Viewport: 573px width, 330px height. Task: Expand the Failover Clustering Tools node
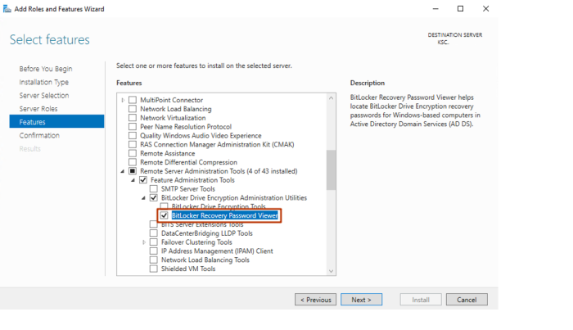[x=144, y=242]
